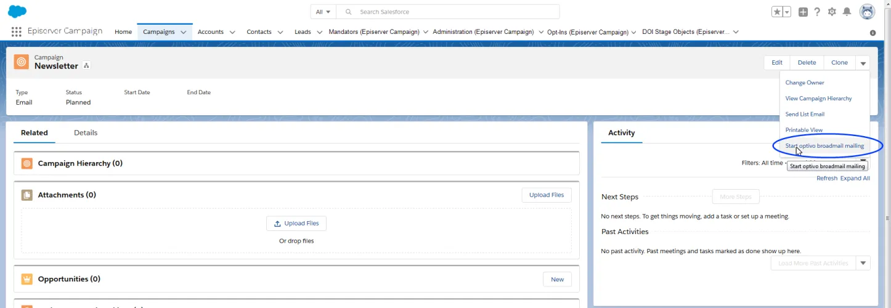Expand the Leads tab chevron
Viewport: 891px width, 308px height.
pyautogui.click(x=319, y=32)
